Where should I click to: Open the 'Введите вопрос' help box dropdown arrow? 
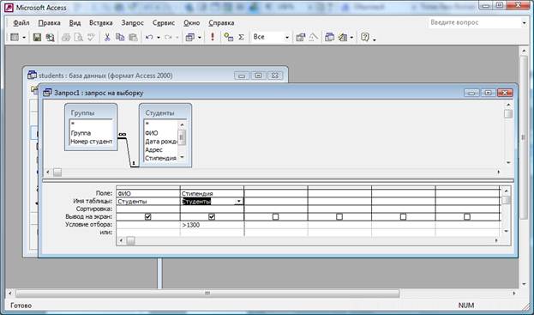[x=524, y=23]
